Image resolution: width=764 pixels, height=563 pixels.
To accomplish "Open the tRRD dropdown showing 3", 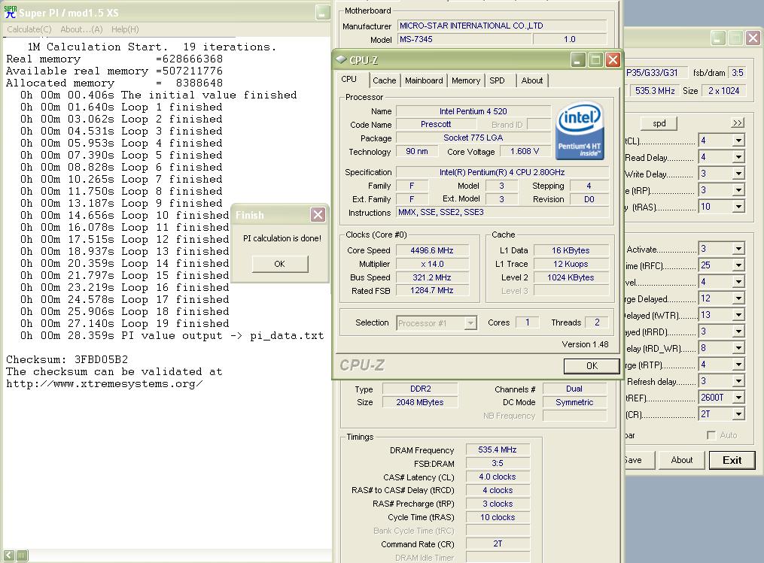I will click(738, 331).
